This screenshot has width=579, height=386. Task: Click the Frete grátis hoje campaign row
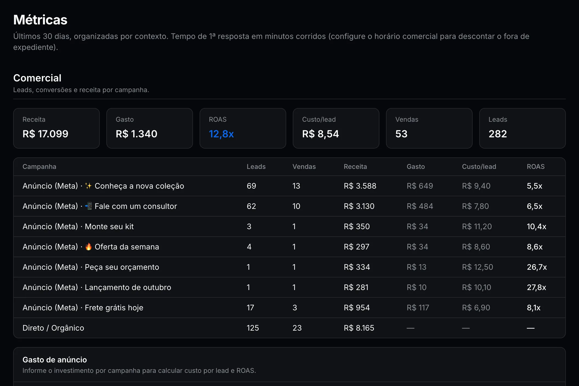(289, 308)
